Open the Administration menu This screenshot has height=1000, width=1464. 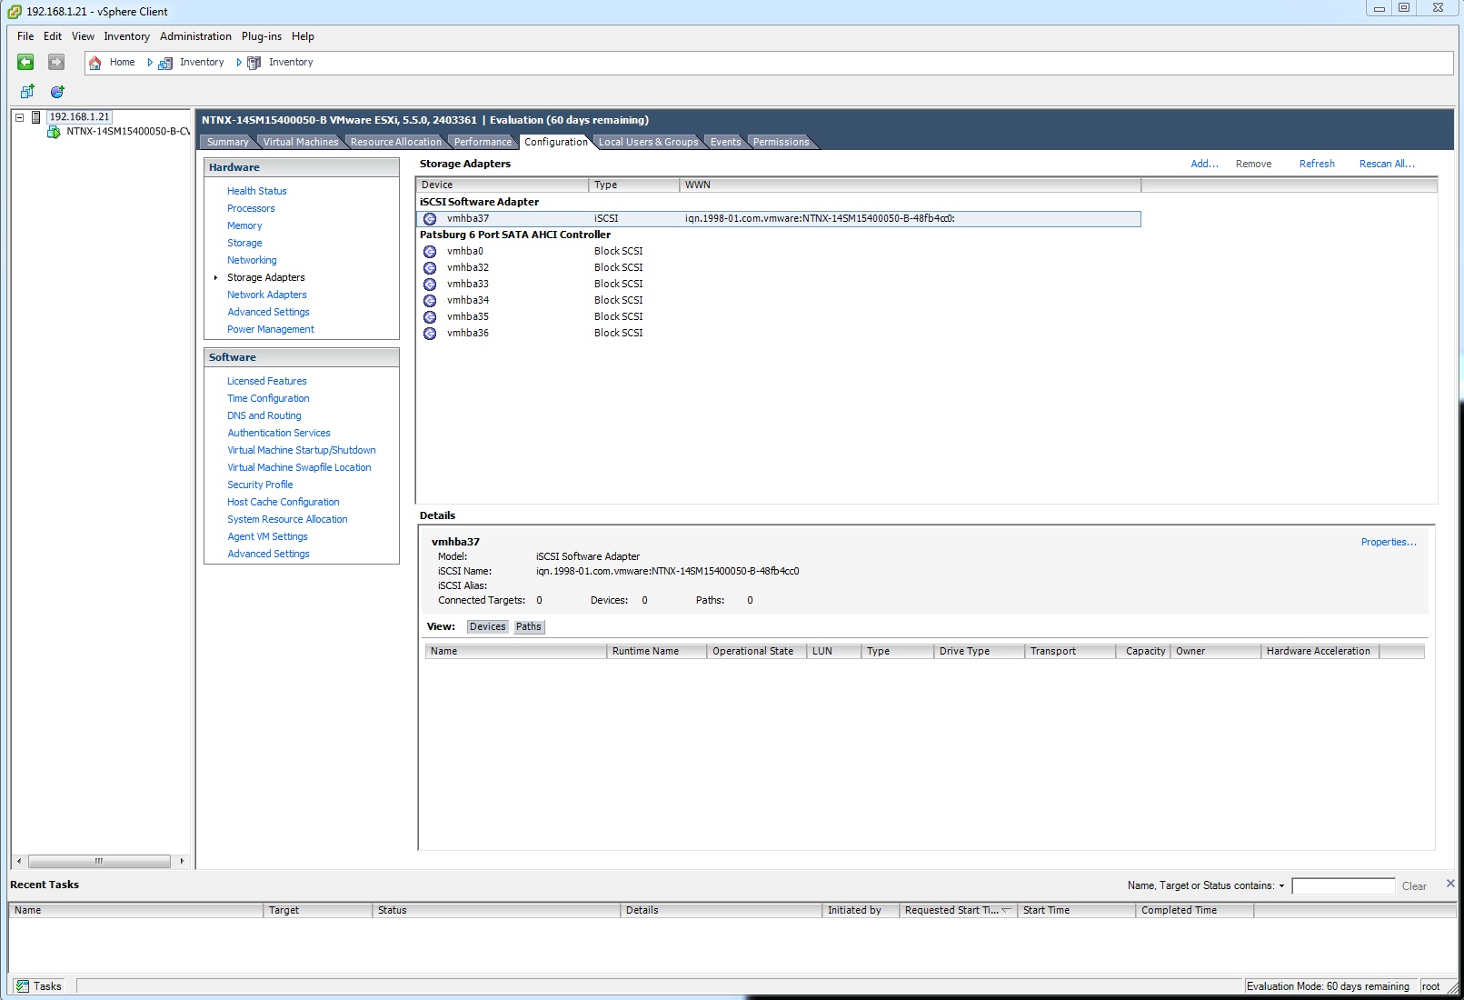click(195, 36)
